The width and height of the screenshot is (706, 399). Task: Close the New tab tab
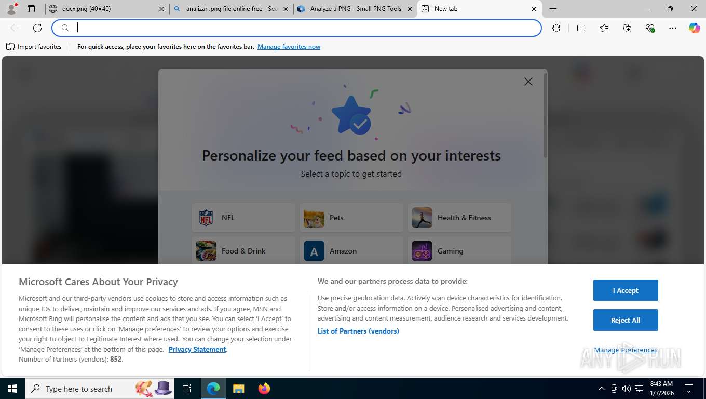tap(534, 9)
